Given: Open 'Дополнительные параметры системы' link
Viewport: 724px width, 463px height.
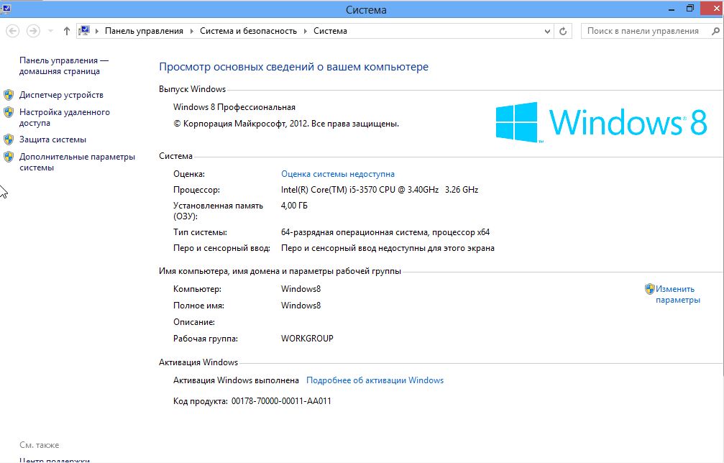Looking at the screenshot, I should pyautogui.click(x=77, y=162).
